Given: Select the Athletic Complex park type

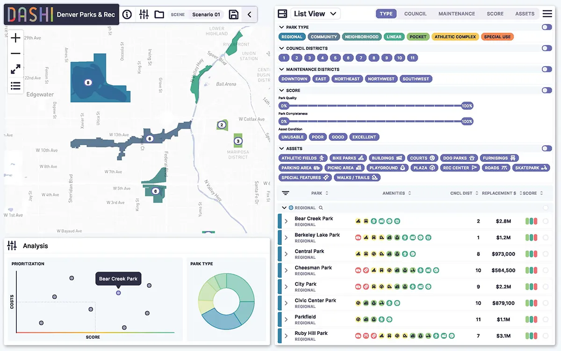Looking at the screenshot, I should [455, 37].
